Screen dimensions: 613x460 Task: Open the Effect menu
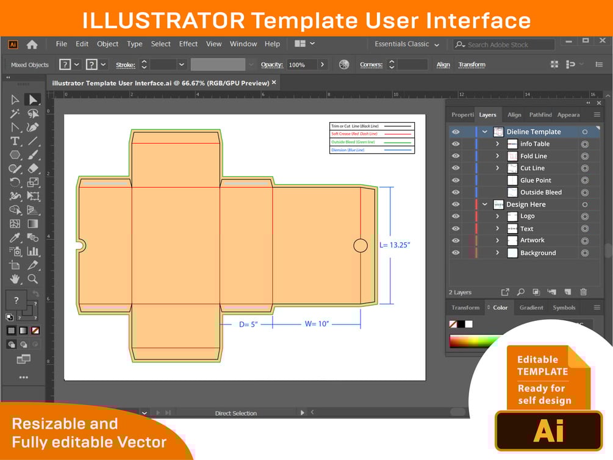tap(188, 44)
